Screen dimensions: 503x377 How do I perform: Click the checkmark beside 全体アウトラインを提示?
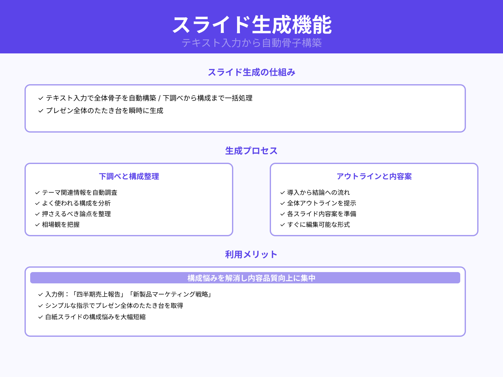(282, 203)
